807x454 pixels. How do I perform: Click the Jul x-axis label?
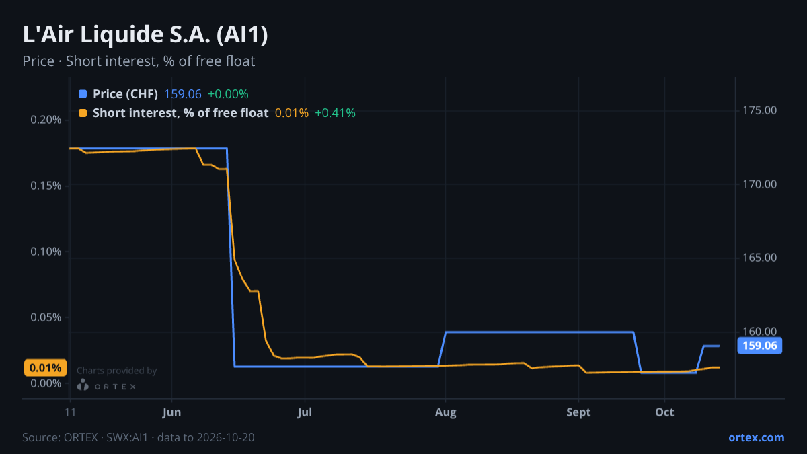(x=305, y=413)
